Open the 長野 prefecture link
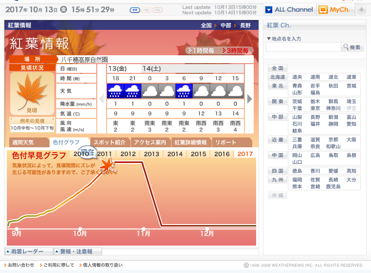Image resolution: width=371 pixels, height=273 pixels. [x=315, y=117]
